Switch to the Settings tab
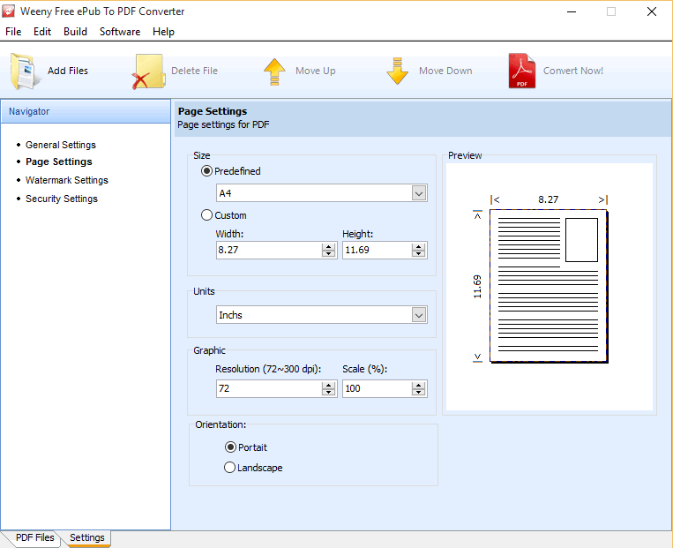 pyautogui.click(x=87, y=537)
